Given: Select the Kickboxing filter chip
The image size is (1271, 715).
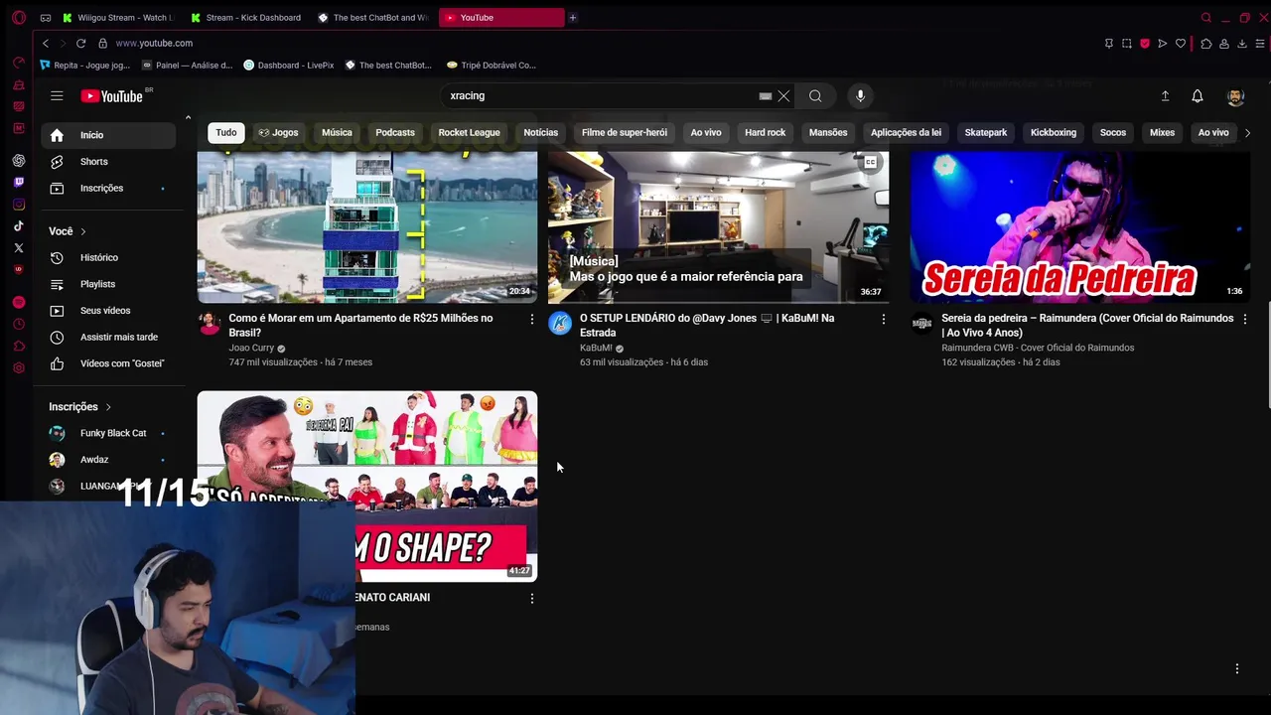Looking at the screenshot, I should pos(1054,133).
